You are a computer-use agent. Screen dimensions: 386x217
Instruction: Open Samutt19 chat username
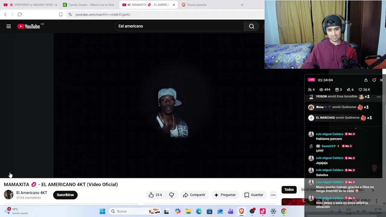click(x=328, y=146)
